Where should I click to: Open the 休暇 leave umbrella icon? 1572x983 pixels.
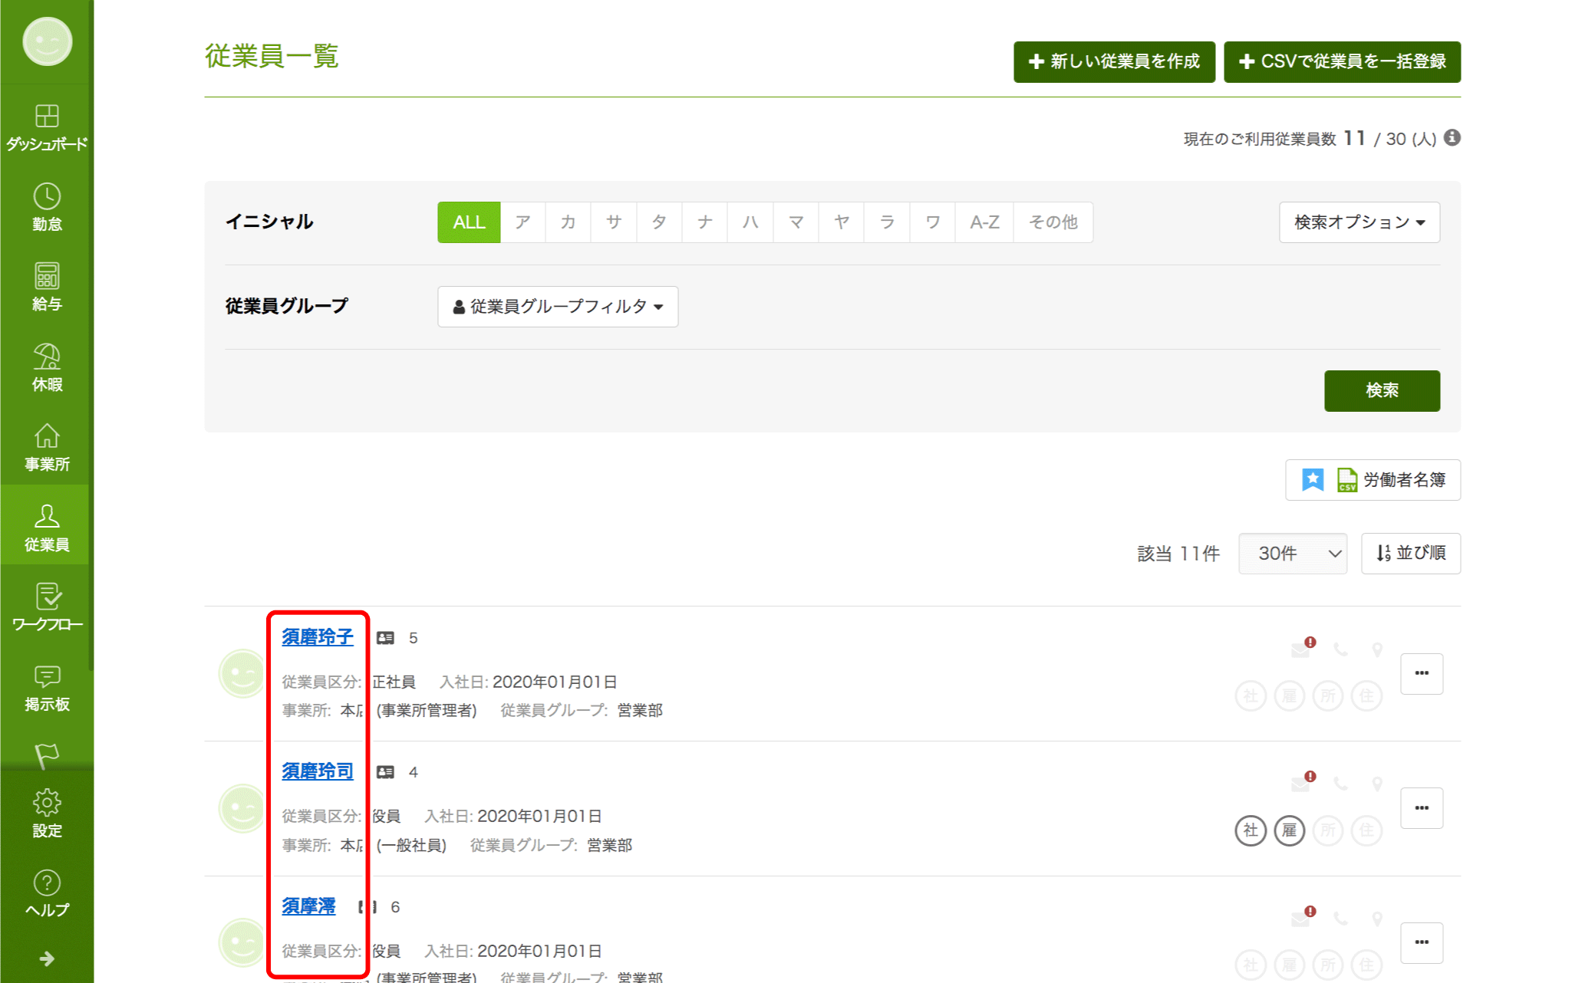tap(47, 367)
